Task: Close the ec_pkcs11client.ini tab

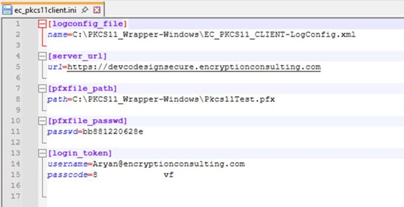Action: (96, 9)
